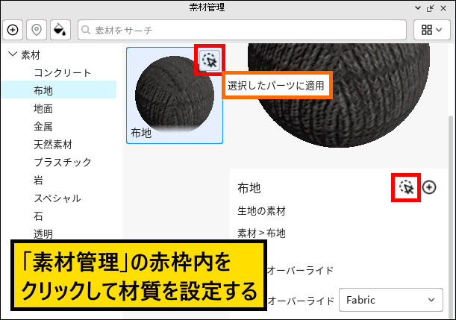Click the undock panel icon in title bar
The image size is (456, 320).
(x=431, y=8)
